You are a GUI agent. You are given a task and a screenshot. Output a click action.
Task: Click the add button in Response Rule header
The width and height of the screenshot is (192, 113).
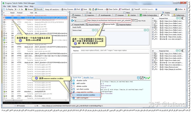pyautogui.click(x=177, y=51)
